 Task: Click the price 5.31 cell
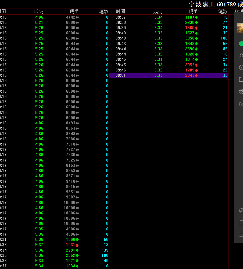point(158,59)
